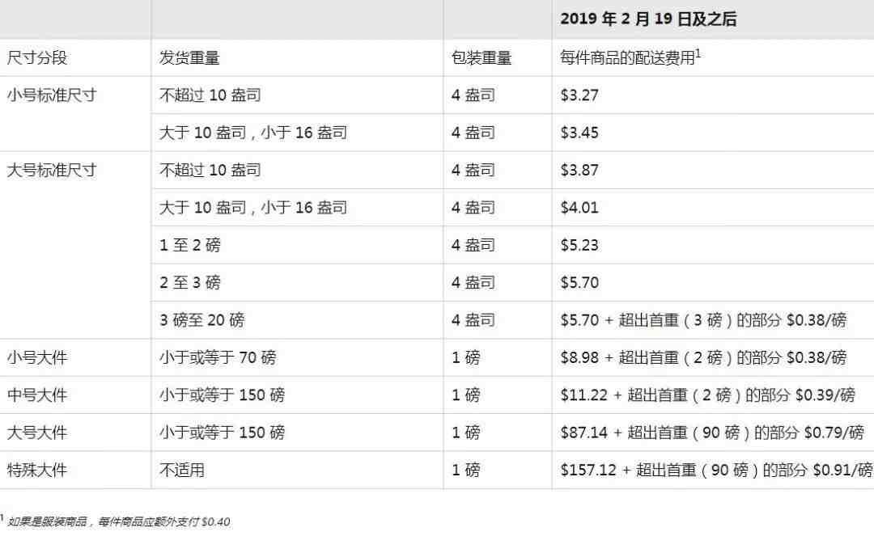Click the footnote about 服装商品 extra $0.40
This screenshot has width=874, height=536.
(117, 521)
